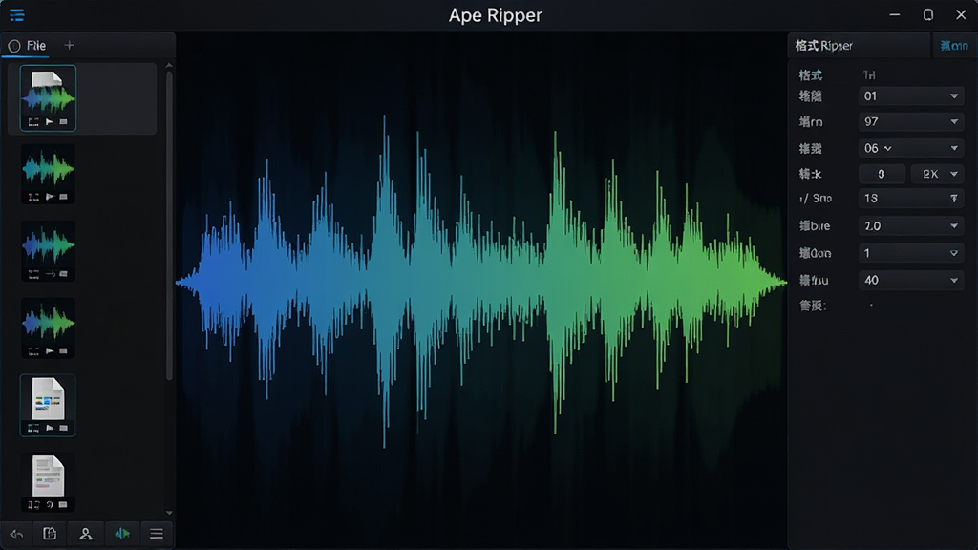Select the second waveform thumbnail in the list
The image size is (978, 550).
click(48, 174)
